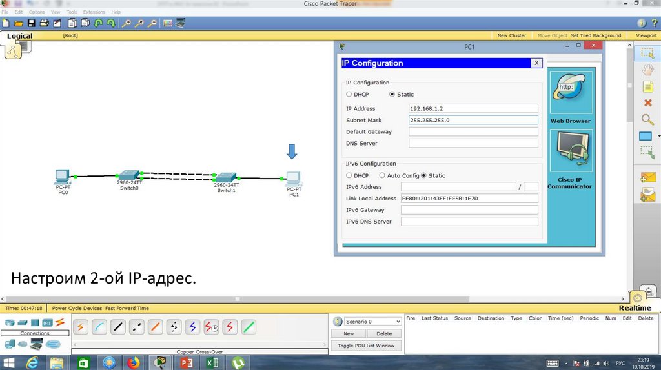661x370 pixels.
Task: Choose the Resize Shape tool
Action: tap(647, 152)
